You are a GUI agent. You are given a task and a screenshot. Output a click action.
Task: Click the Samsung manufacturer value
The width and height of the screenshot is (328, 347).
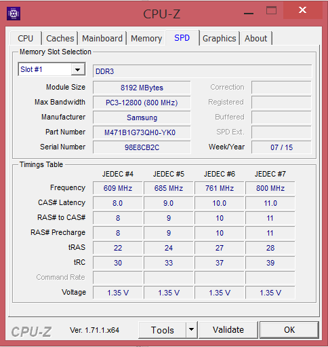142,117
